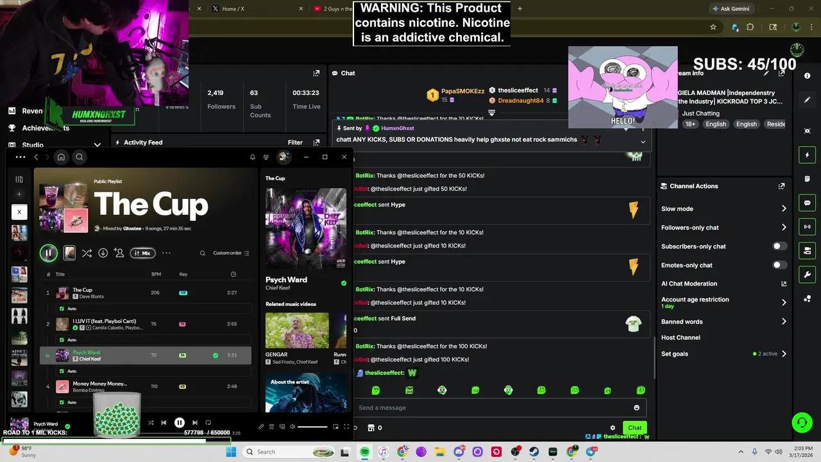The height and width of the screenshot is (462, 821).
Task: Toggle Emotes-only chat switch
Action: (779, 265)
